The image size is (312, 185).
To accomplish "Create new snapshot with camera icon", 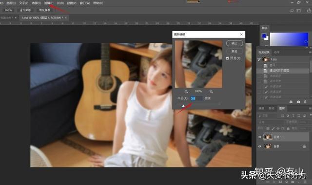I will (x=298, y=102).
